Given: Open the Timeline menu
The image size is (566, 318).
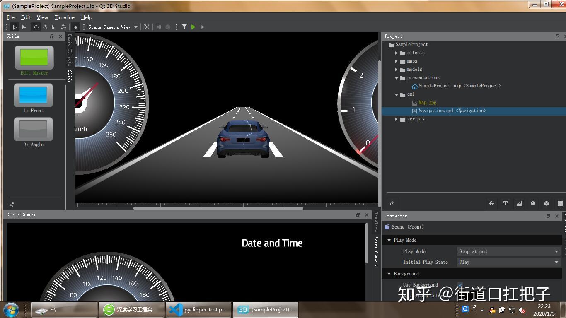Looking at the screenshot, I should [x=64, y=17].
